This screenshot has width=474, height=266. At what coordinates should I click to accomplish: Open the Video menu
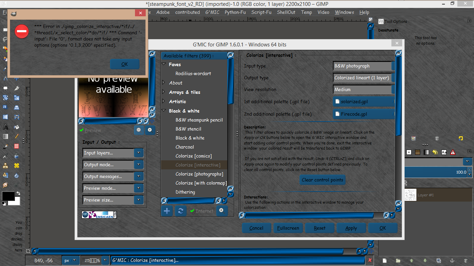[323, 12]
